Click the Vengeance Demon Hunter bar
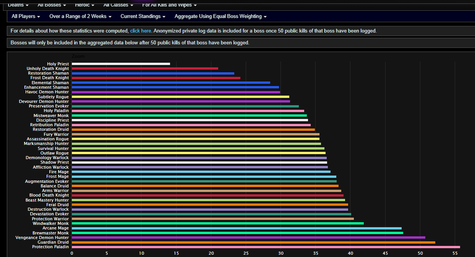 click(x=249, y=238)
